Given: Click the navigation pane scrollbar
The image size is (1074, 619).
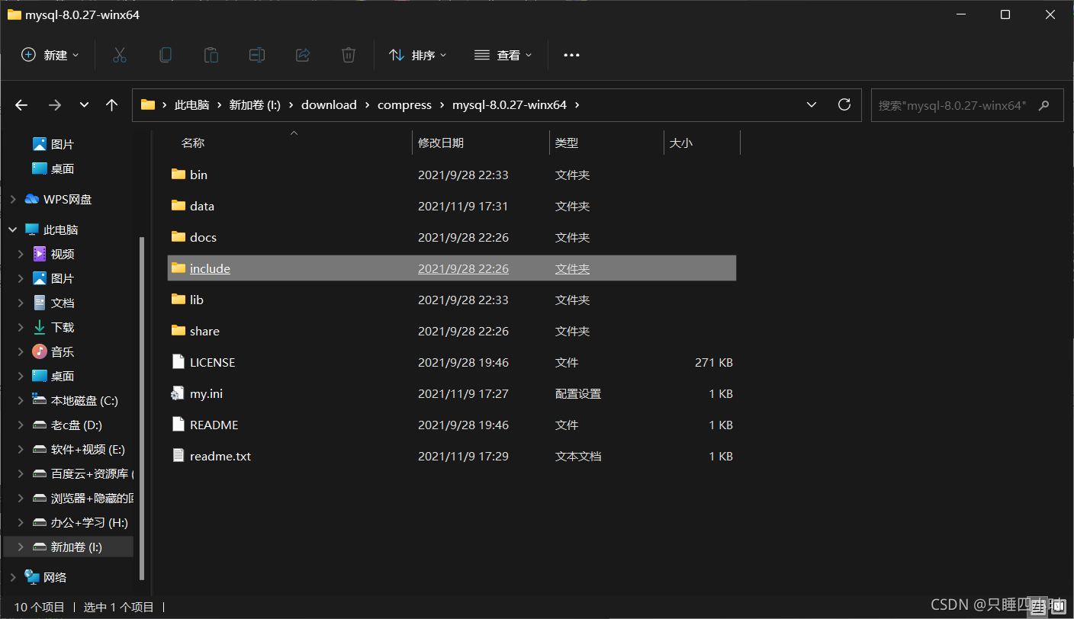Looking at the screenshot, I should 141,409.
